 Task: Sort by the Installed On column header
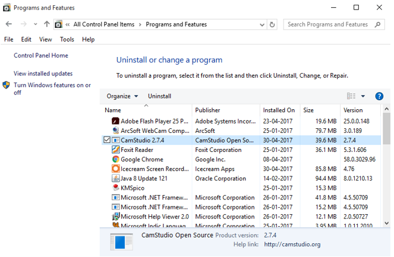(280, 110)
